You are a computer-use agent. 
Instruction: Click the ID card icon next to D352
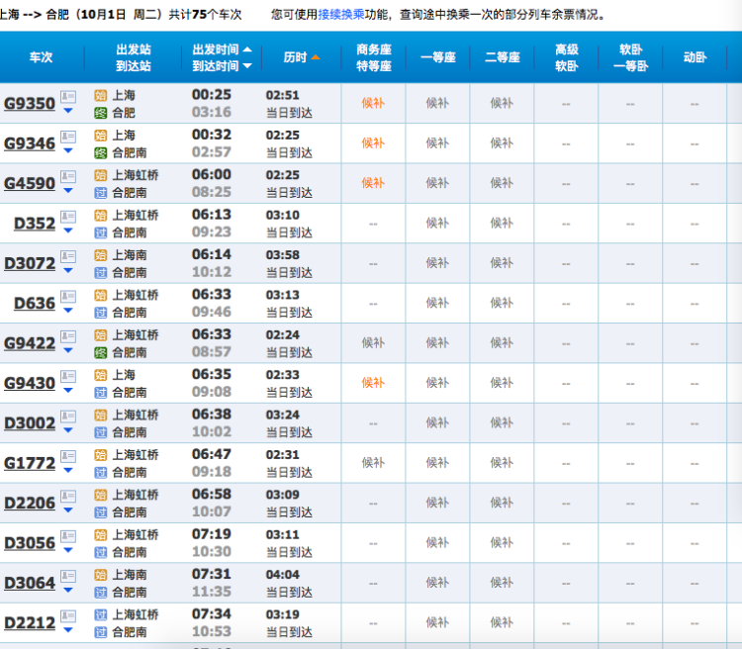coord(67,216)
